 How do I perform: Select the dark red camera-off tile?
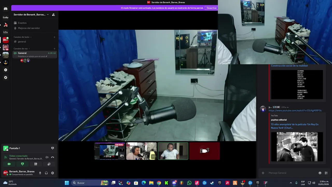[205, 151]
